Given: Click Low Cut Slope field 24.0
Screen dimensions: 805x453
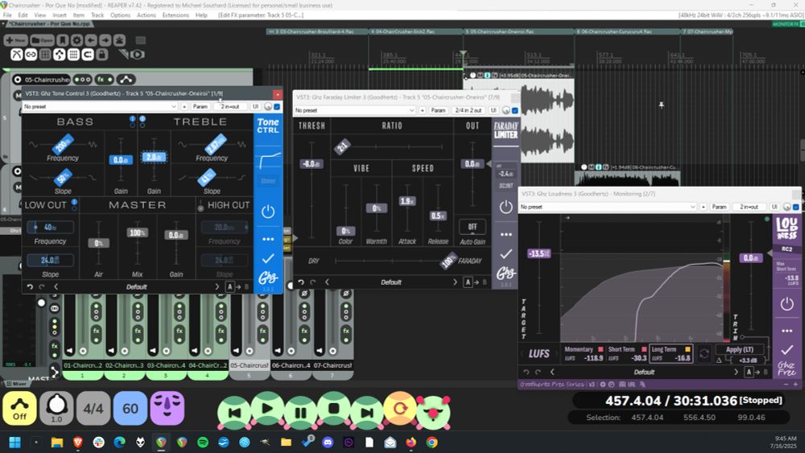Looking at the screenshot, I should 50,260.
